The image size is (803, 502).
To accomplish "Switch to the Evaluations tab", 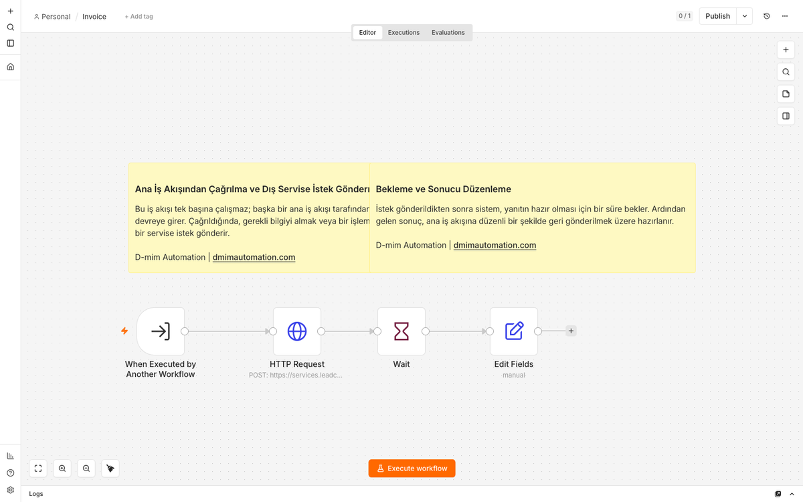I will (x=448, y=32).
